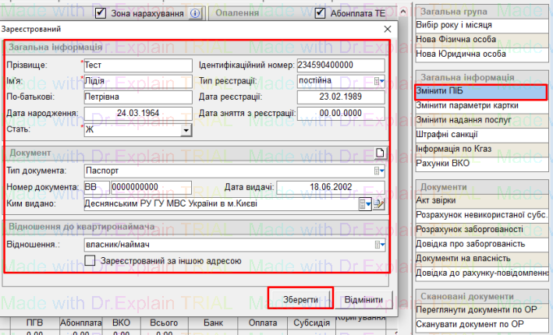Screen dimensions: 553x335
Task: Select Змінити ПІБ in the side menu
Action: click(x=480, y=92)
